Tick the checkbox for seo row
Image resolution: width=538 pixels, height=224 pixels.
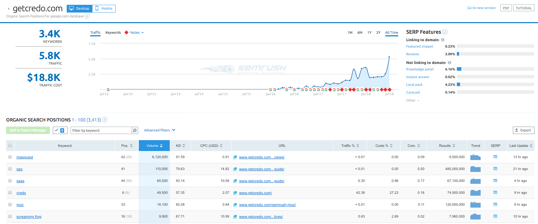[10, 169]
